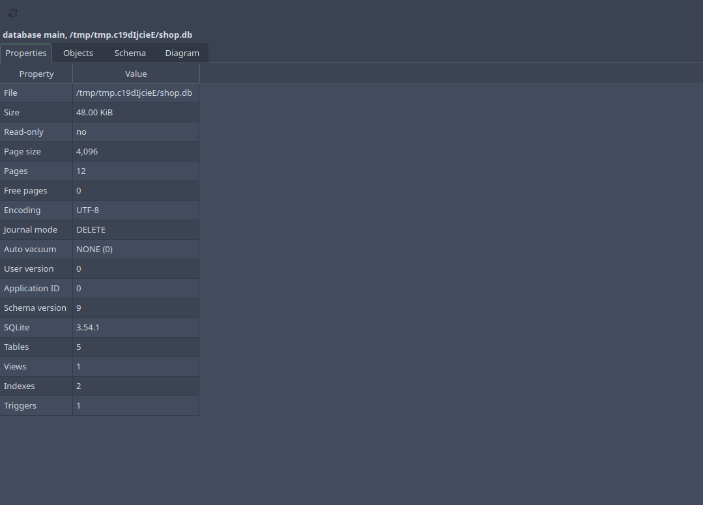Screen dimensions: 703x505
Task: Select the File property cell
Action: [36, 93]
